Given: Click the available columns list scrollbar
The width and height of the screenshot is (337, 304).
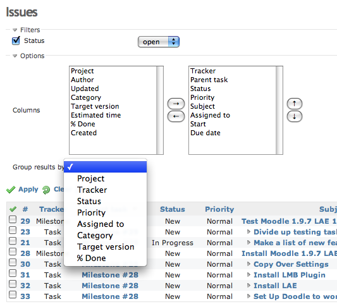Looking at the screenshot, I should 160,110.
